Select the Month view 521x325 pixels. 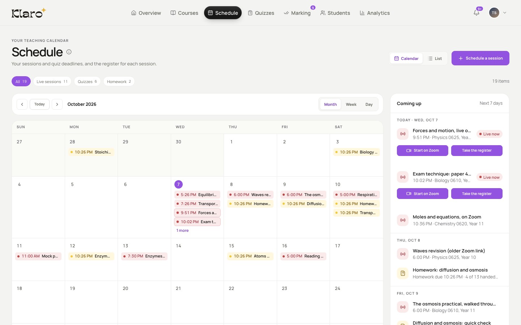click(x=330, y=104)
